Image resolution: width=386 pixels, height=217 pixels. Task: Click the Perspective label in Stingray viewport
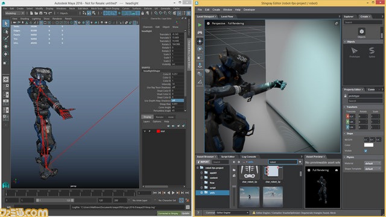[x=218, y=24]
